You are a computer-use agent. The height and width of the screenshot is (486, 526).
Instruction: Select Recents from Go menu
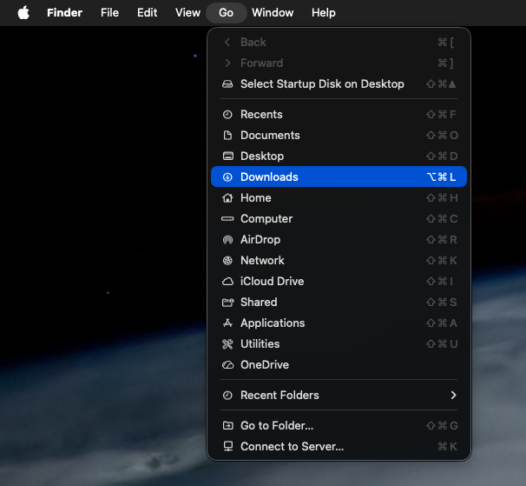[339, 115]
